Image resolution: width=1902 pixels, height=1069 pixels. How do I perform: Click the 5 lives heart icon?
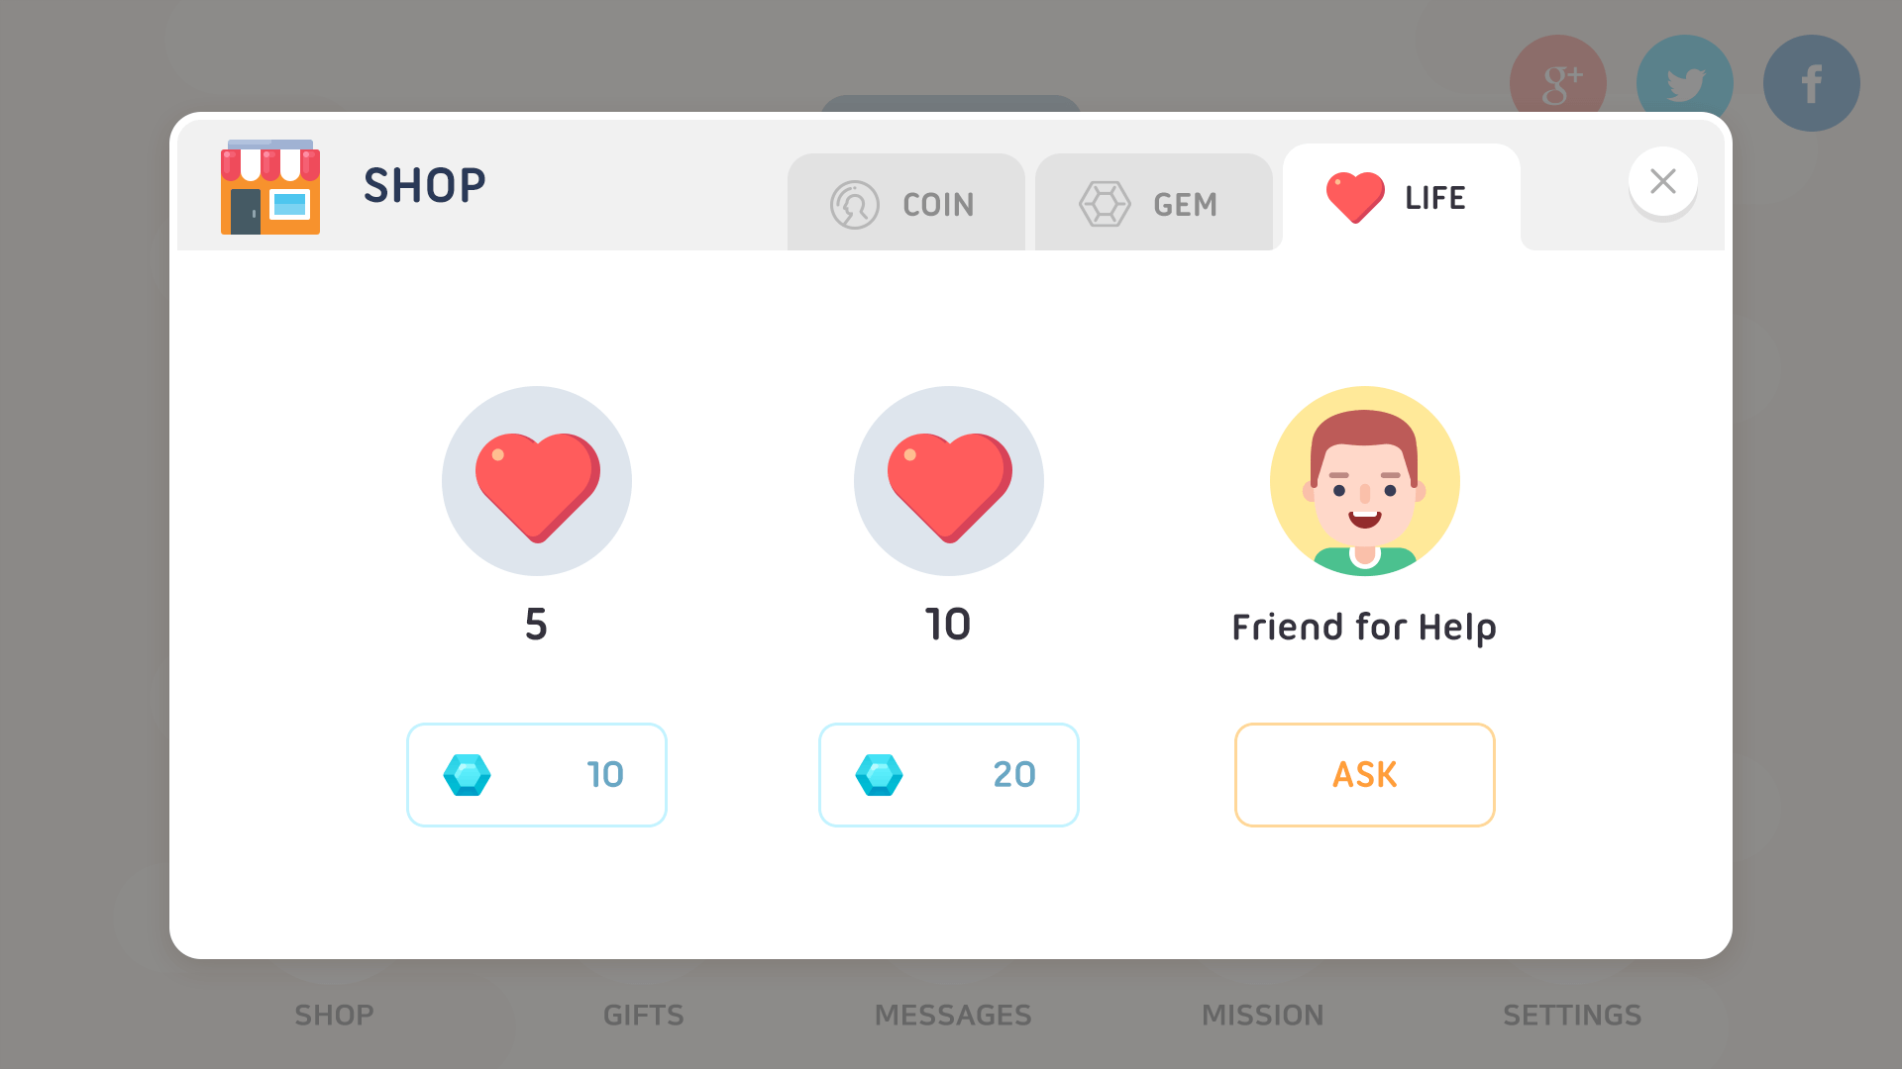pyautogui.click(x=536, y=481)
